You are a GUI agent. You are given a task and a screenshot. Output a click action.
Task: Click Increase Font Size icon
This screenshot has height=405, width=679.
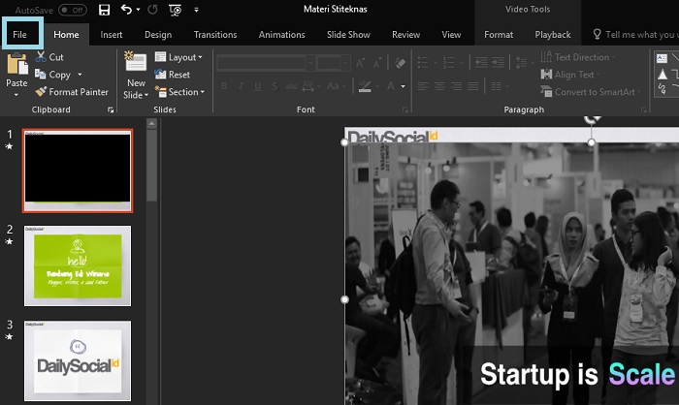pos(360,63)
